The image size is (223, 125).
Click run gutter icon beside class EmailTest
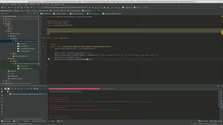click(x=43, y=38)
